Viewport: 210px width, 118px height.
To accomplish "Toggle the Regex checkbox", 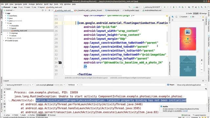I will pos(168,85).
